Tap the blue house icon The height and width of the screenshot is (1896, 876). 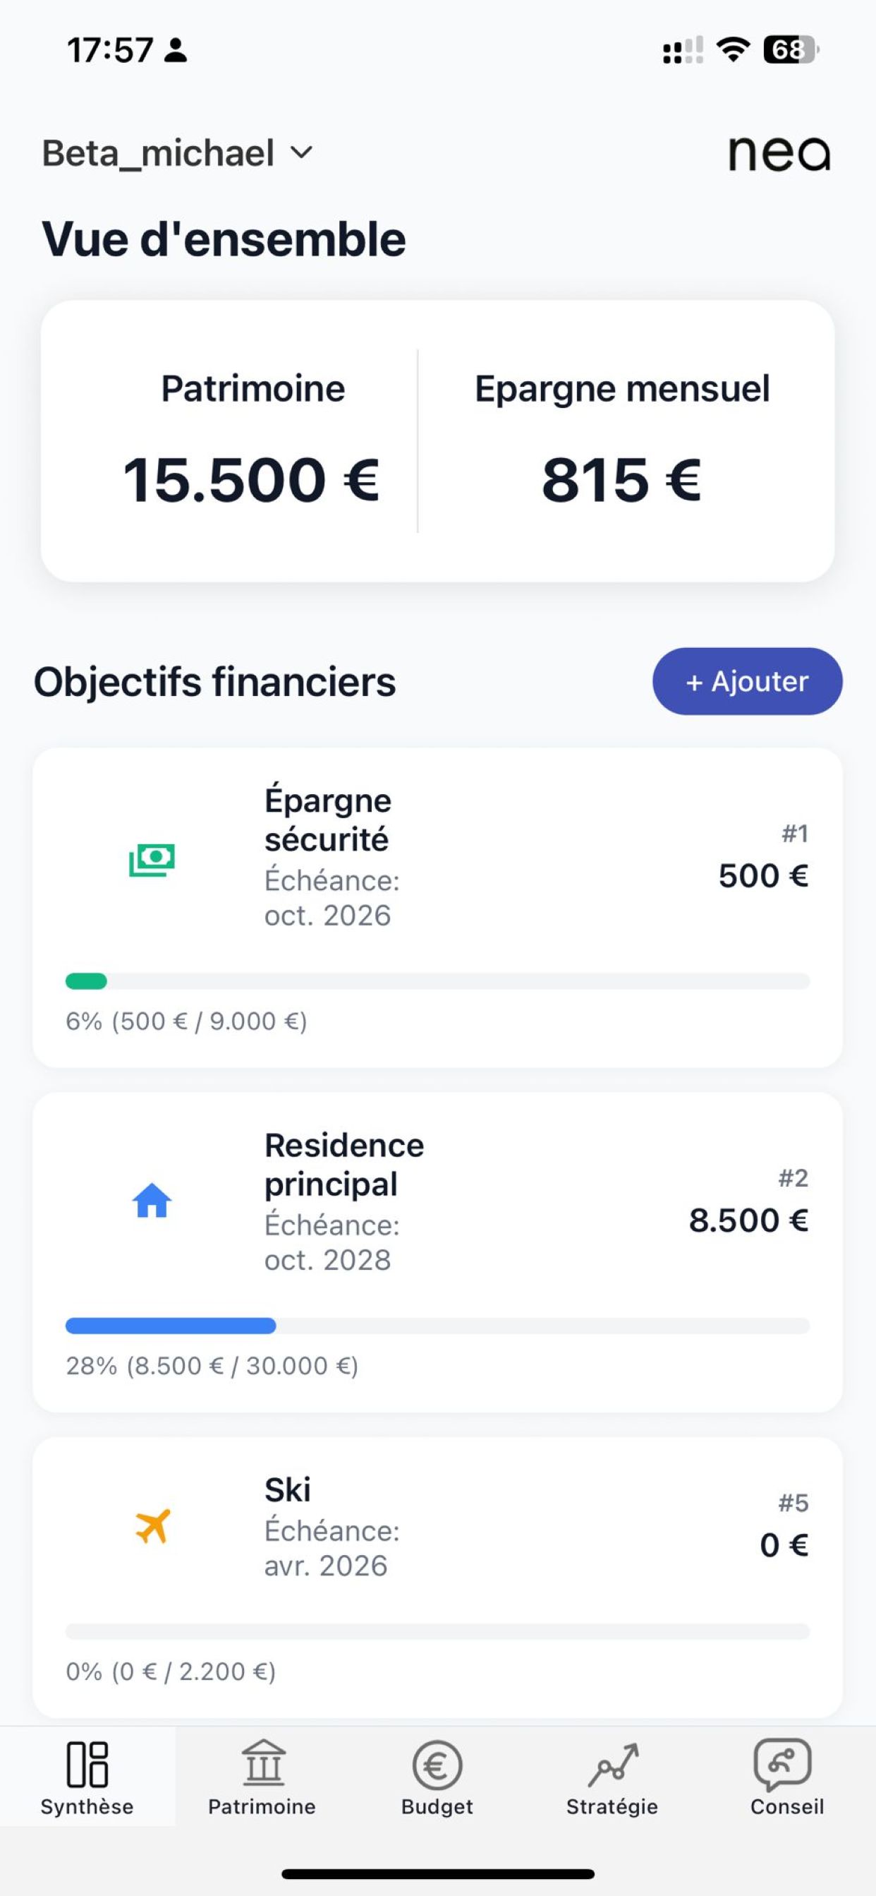[x=152, y=1201]
